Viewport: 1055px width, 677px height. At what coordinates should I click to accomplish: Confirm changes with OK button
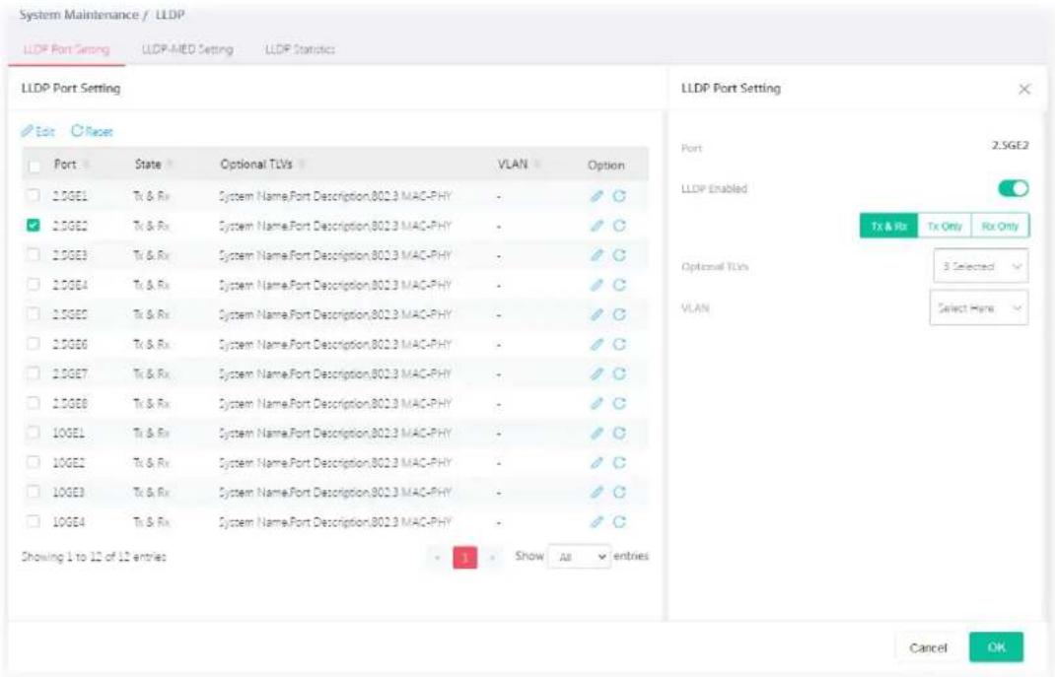click(997, 647)
